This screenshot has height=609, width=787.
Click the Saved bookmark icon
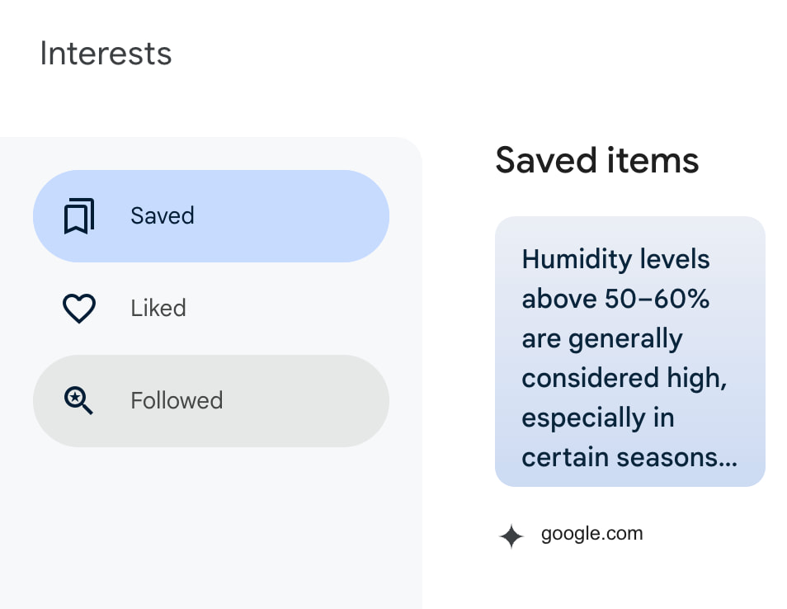79,216
